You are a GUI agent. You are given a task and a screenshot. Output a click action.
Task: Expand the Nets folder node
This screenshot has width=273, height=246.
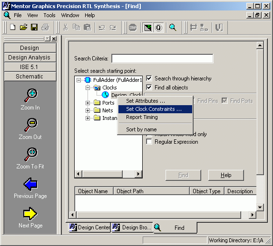coord(88,110)
